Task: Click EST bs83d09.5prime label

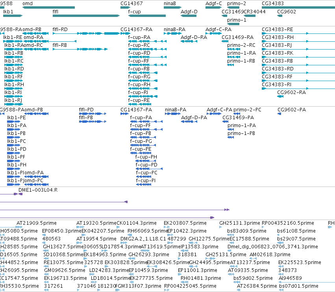Action: point(247,231)
